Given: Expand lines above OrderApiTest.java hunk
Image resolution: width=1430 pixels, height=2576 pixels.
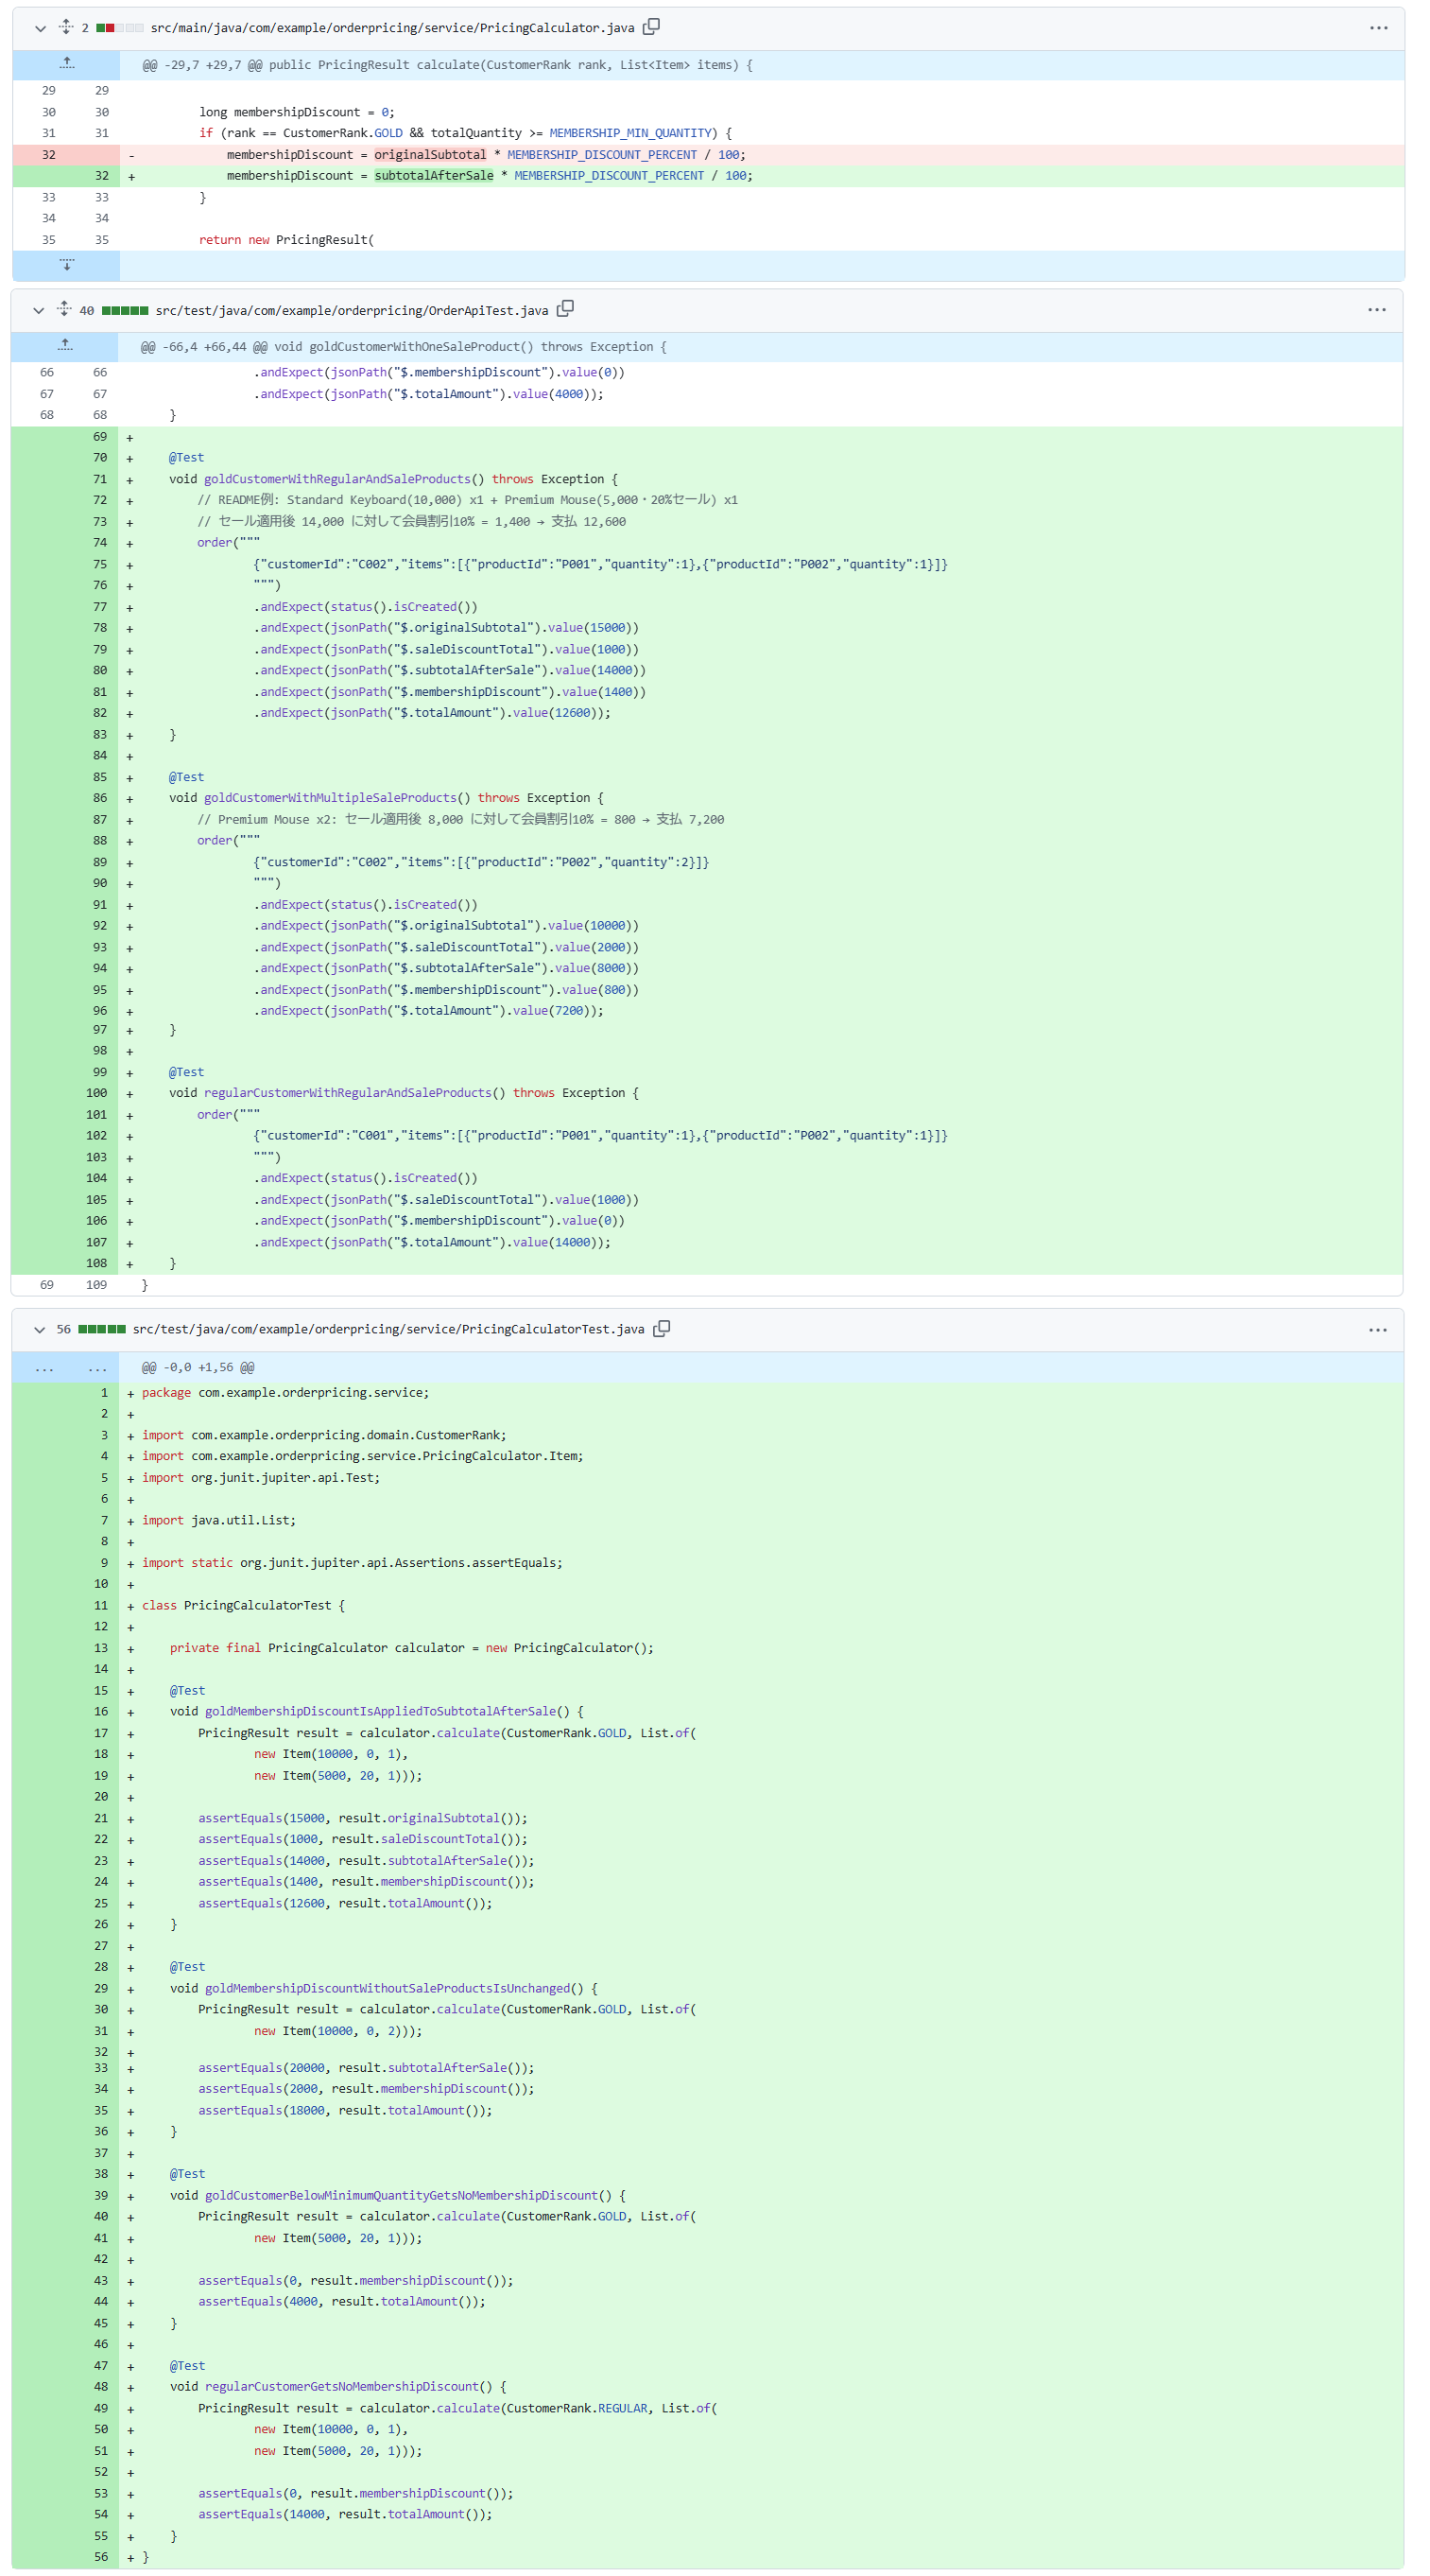Looking at the screenshot, I should click(x=65, y=347).
